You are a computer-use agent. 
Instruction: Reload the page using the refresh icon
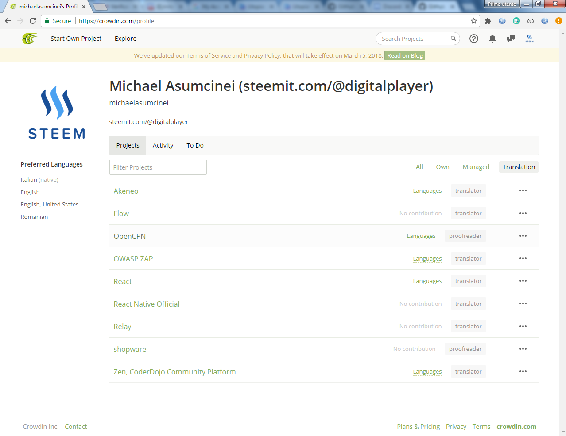click(x=33, y=21)
